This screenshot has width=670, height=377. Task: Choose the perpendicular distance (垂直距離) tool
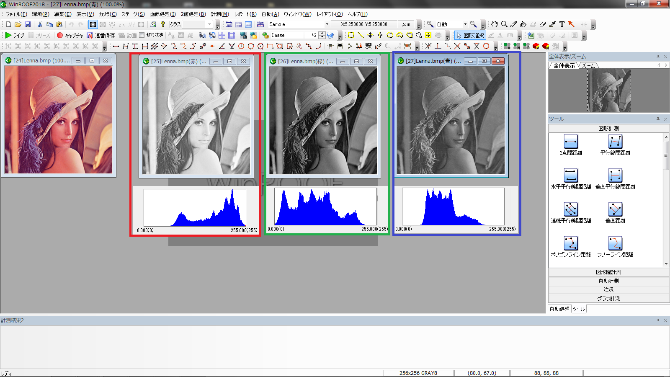click(x=615, y=213)
